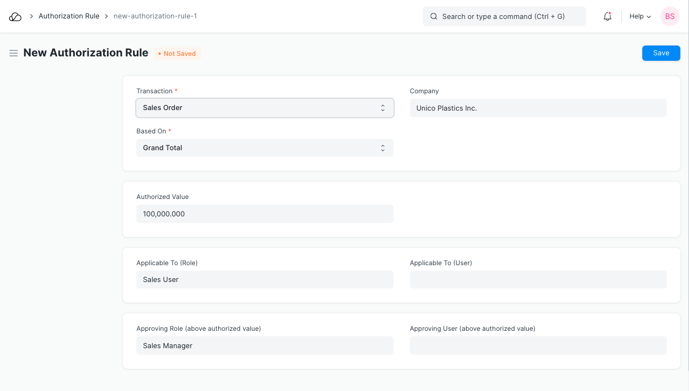Click the Not Saved status indicator
The image size is (689, 391).
point(177,54)
